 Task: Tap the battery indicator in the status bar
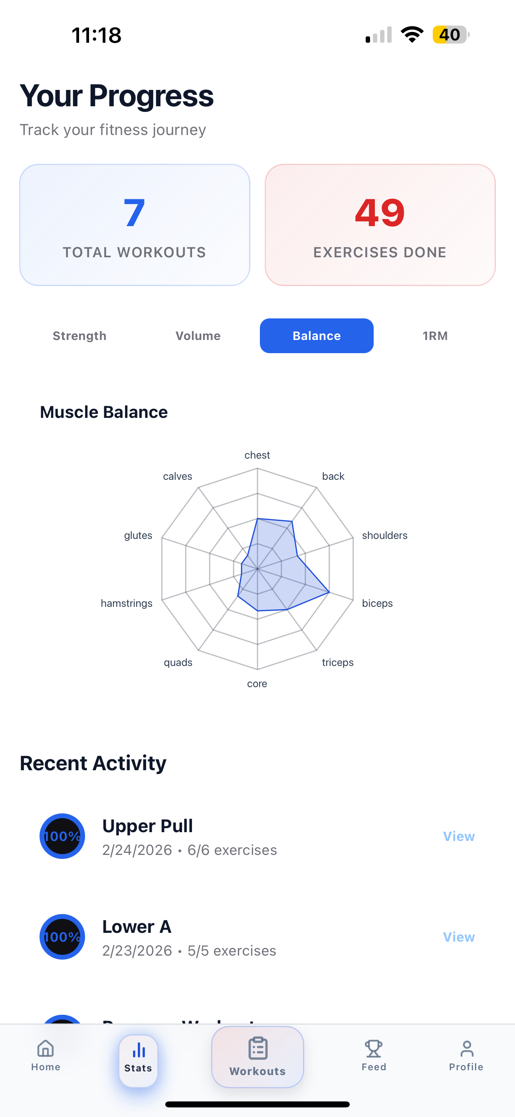(450, 35)
